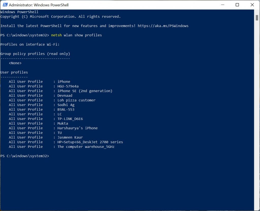Select the TP-LINK_D6E6 profile name
This screenshot has width=260, height=211.
point(70,119)
